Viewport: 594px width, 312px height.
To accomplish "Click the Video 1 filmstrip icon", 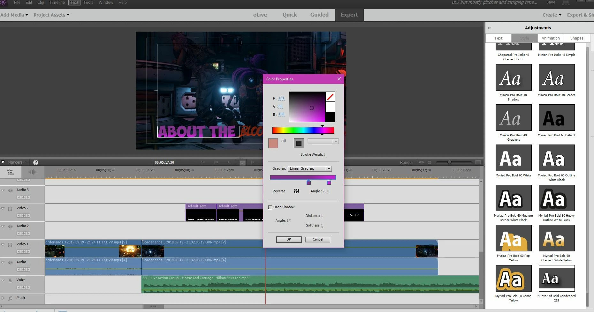I will click(10, 245).
